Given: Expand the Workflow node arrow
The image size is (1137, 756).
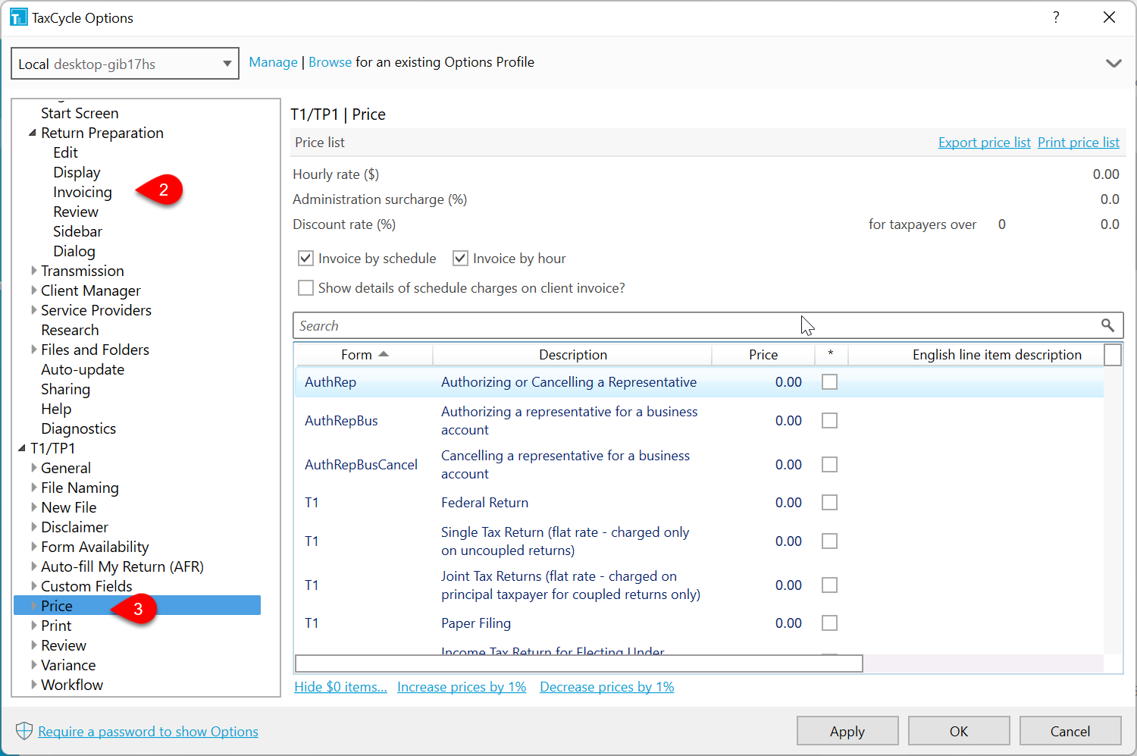Looking at the screenshot, I should click(x=33, y=685).
